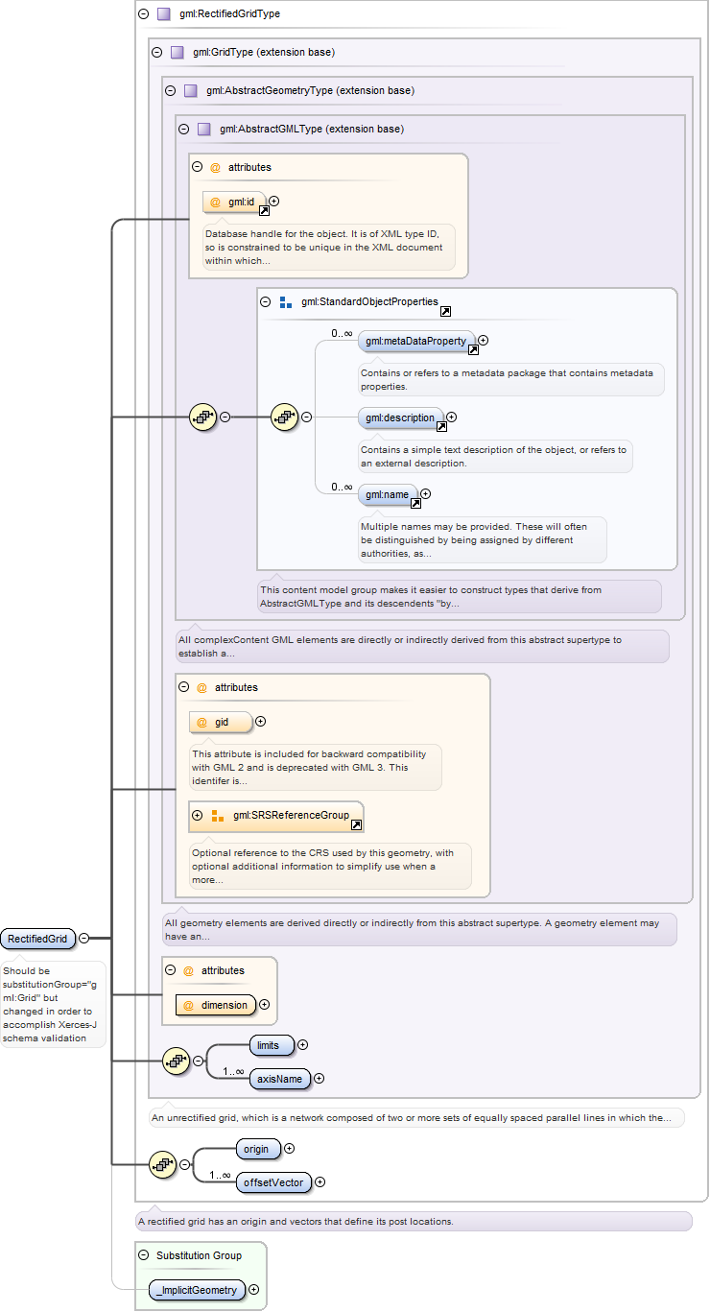Collapse the RectifiedGrid node minus button

(84, 939)
